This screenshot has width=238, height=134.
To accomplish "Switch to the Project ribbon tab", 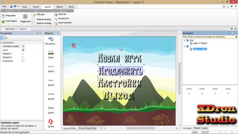I will (x=36, y=7).
